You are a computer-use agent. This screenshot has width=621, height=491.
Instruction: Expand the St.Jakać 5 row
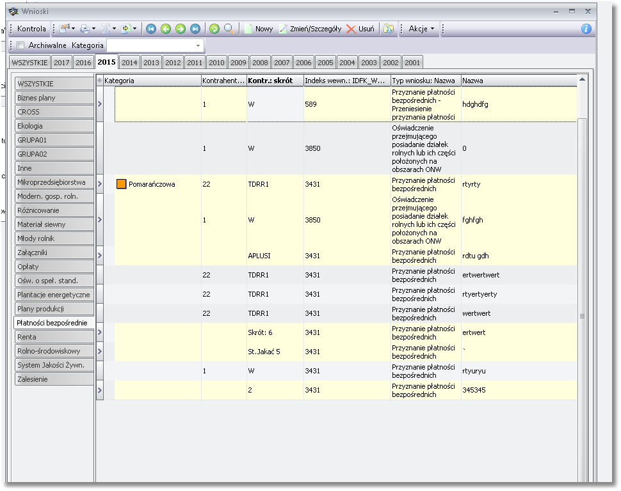[100, 352]
